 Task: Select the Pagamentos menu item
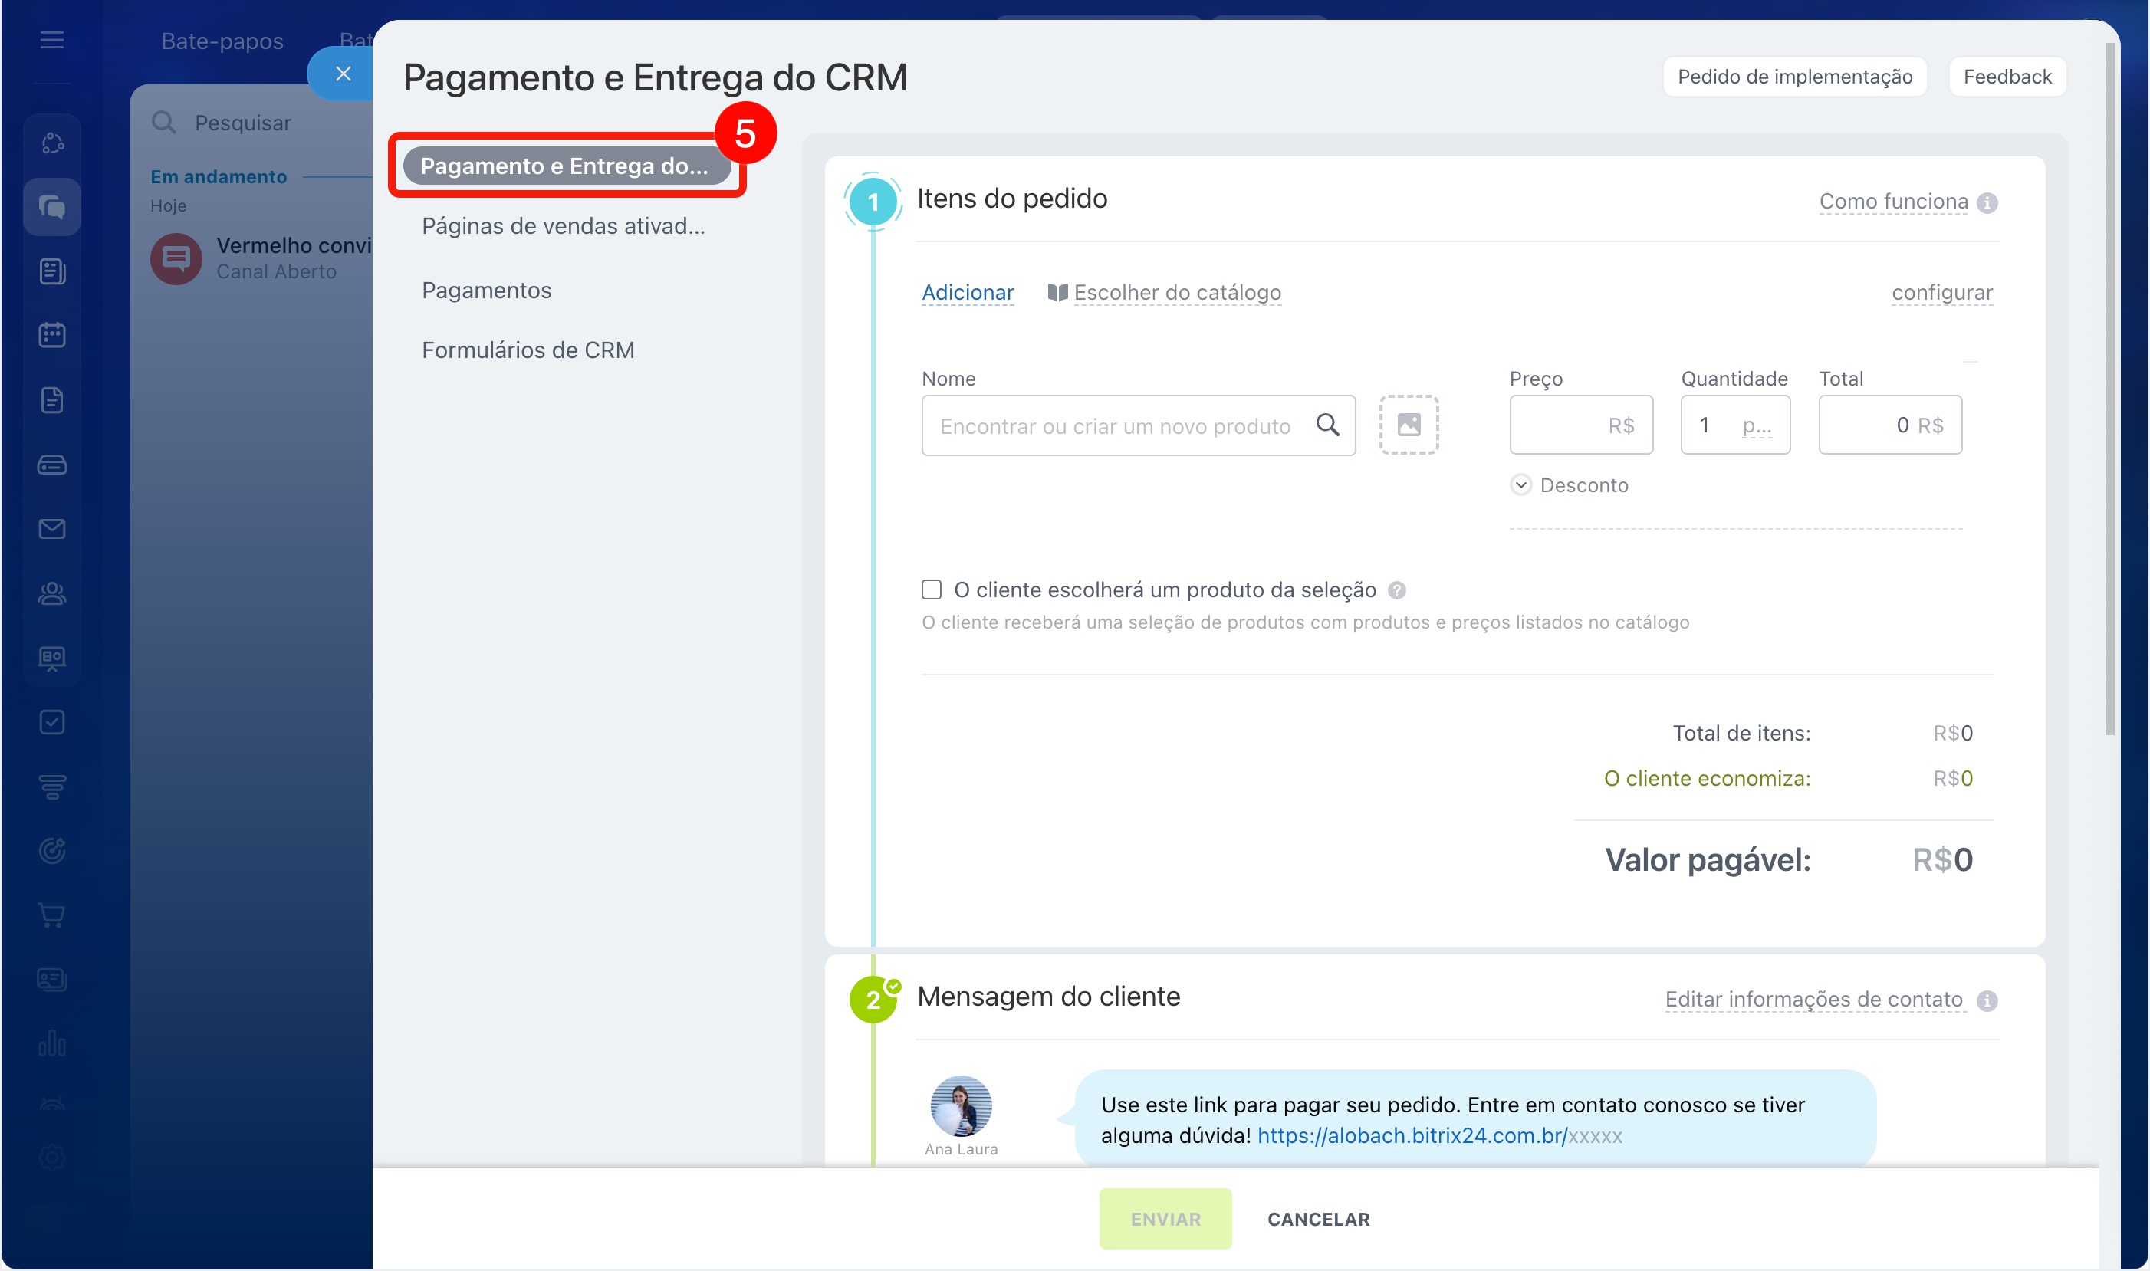click(487, 291)
